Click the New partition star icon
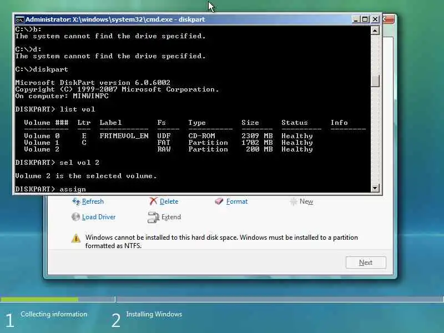 coord(294,201)
